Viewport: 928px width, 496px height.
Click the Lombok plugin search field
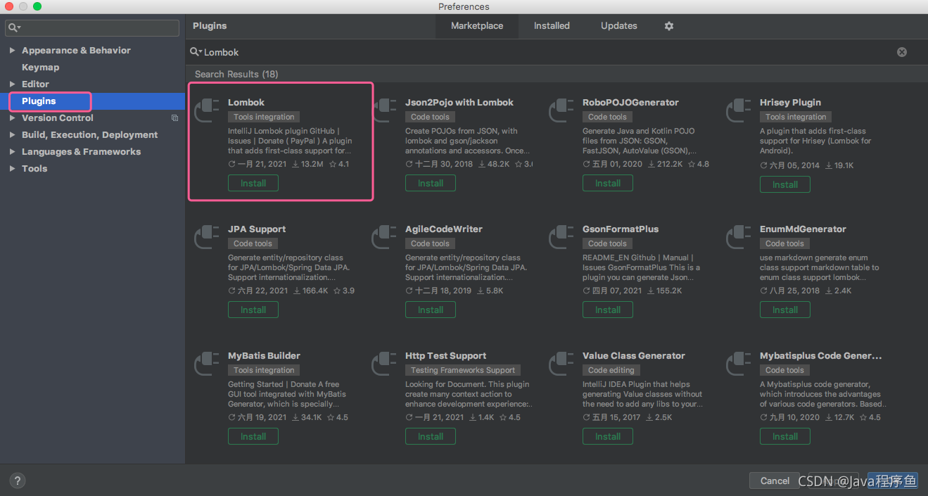(549, 52)
